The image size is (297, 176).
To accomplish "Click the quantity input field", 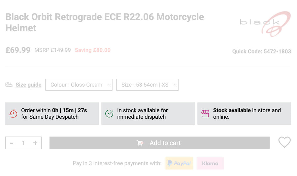I will pos(23,143).
